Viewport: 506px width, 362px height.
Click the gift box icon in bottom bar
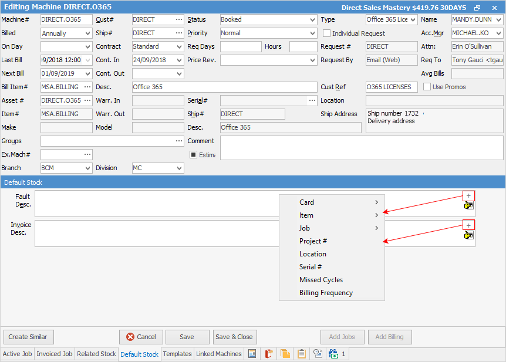coord(333,354)
